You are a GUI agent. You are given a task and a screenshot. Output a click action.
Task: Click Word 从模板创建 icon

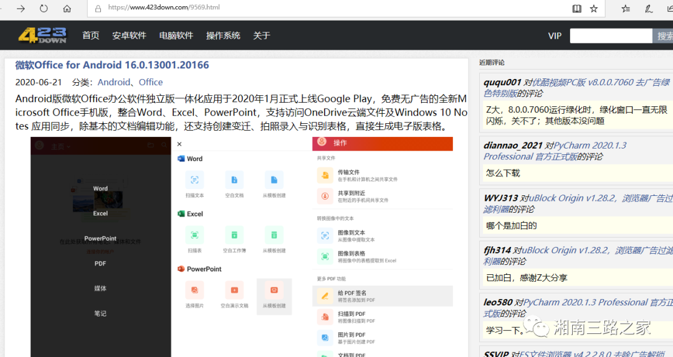[x=274, y=180]
